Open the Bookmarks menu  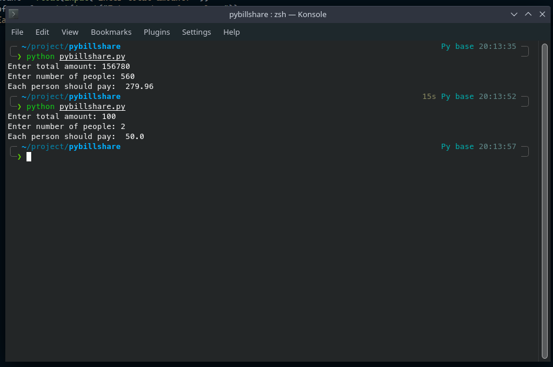(111, 32)
